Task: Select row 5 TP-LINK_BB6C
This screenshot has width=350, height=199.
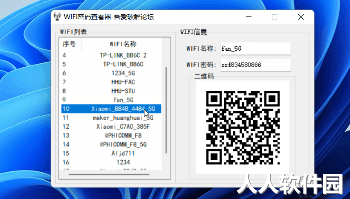Action: [x=111, y=64]
